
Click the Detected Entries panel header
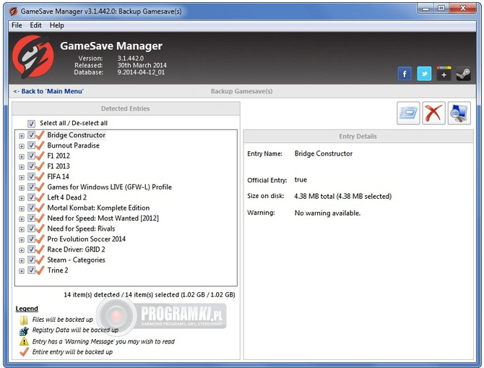pos(126,108)
